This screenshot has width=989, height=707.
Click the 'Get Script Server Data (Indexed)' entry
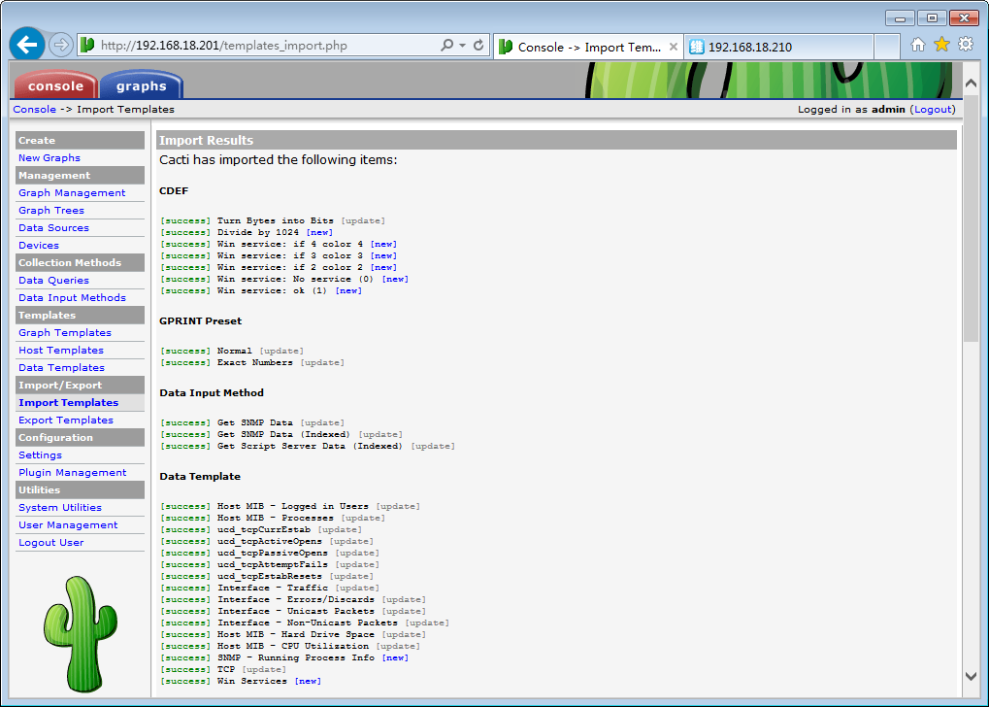310,446
